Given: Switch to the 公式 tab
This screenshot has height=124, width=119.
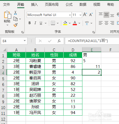Looking at the screenshot, I should tap(69, 4).
